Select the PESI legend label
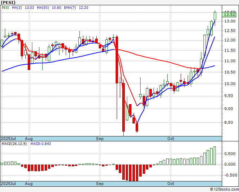 click(6, 8)
